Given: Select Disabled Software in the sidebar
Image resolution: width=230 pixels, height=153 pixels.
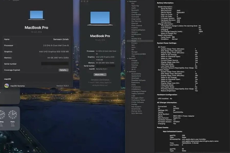Looking at the screenshot, I should tap(138, 80).
